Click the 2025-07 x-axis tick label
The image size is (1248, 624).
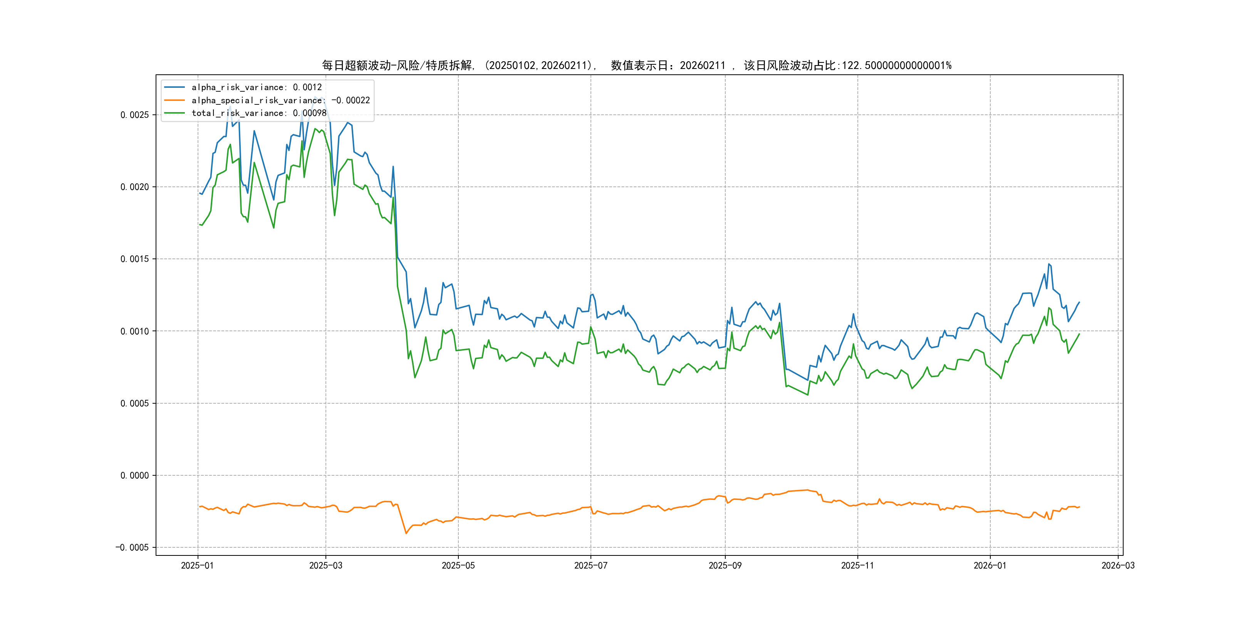[590, 565]
